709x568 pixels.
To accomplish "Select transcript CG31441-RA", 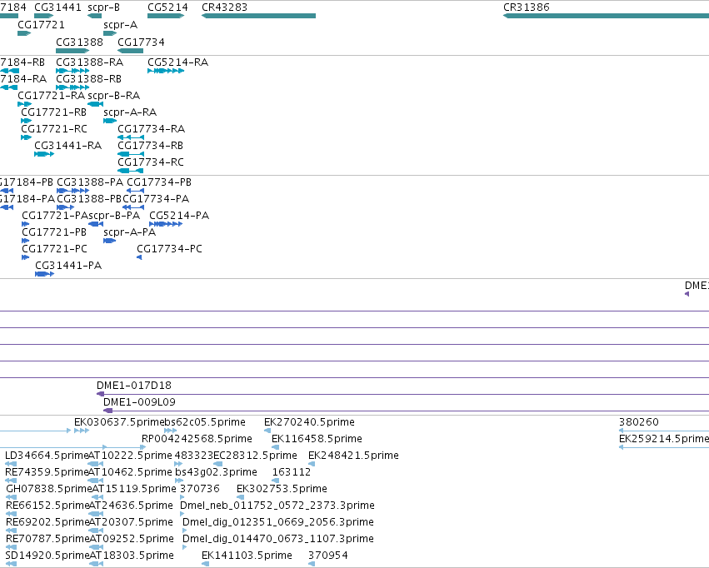I will (x=44, y=154).
